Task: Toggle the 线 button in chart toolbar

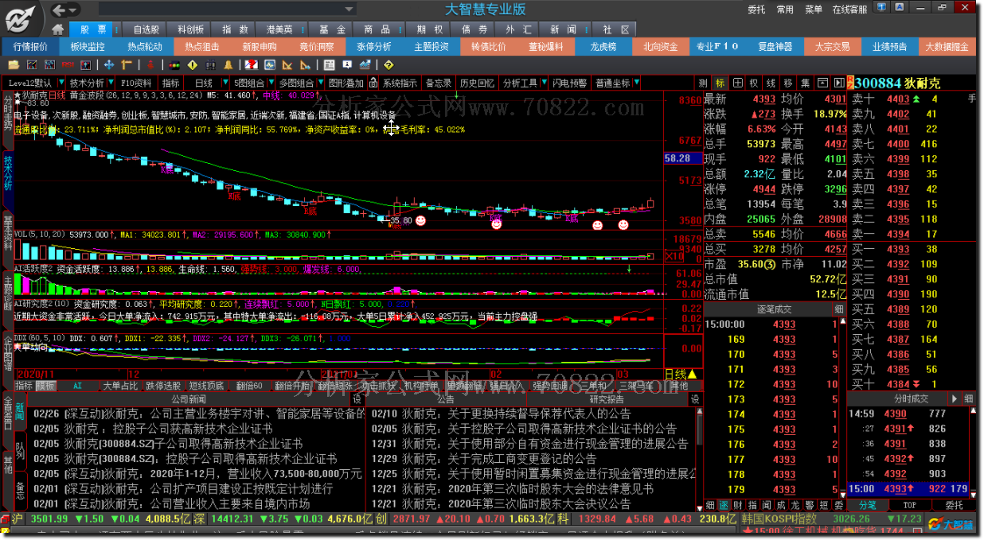Action: (770, 83)
